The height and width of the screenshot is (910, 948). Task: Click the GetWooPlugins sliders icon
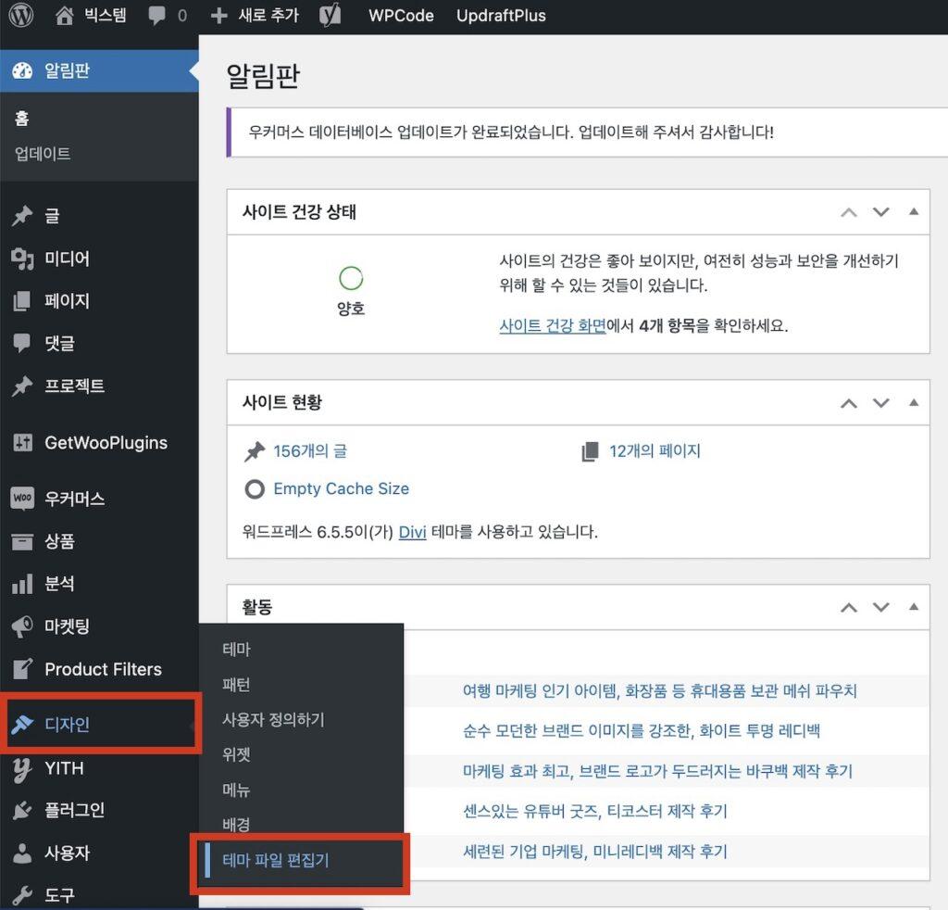tap(22, 443)
